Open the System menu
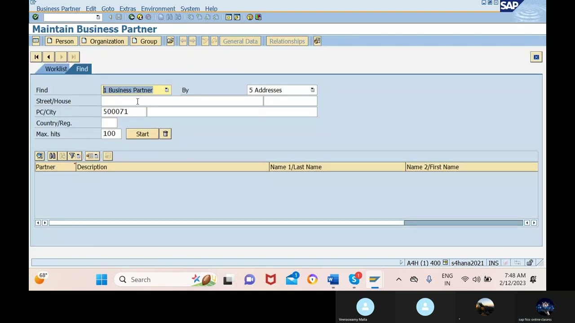 click(190, 9)
